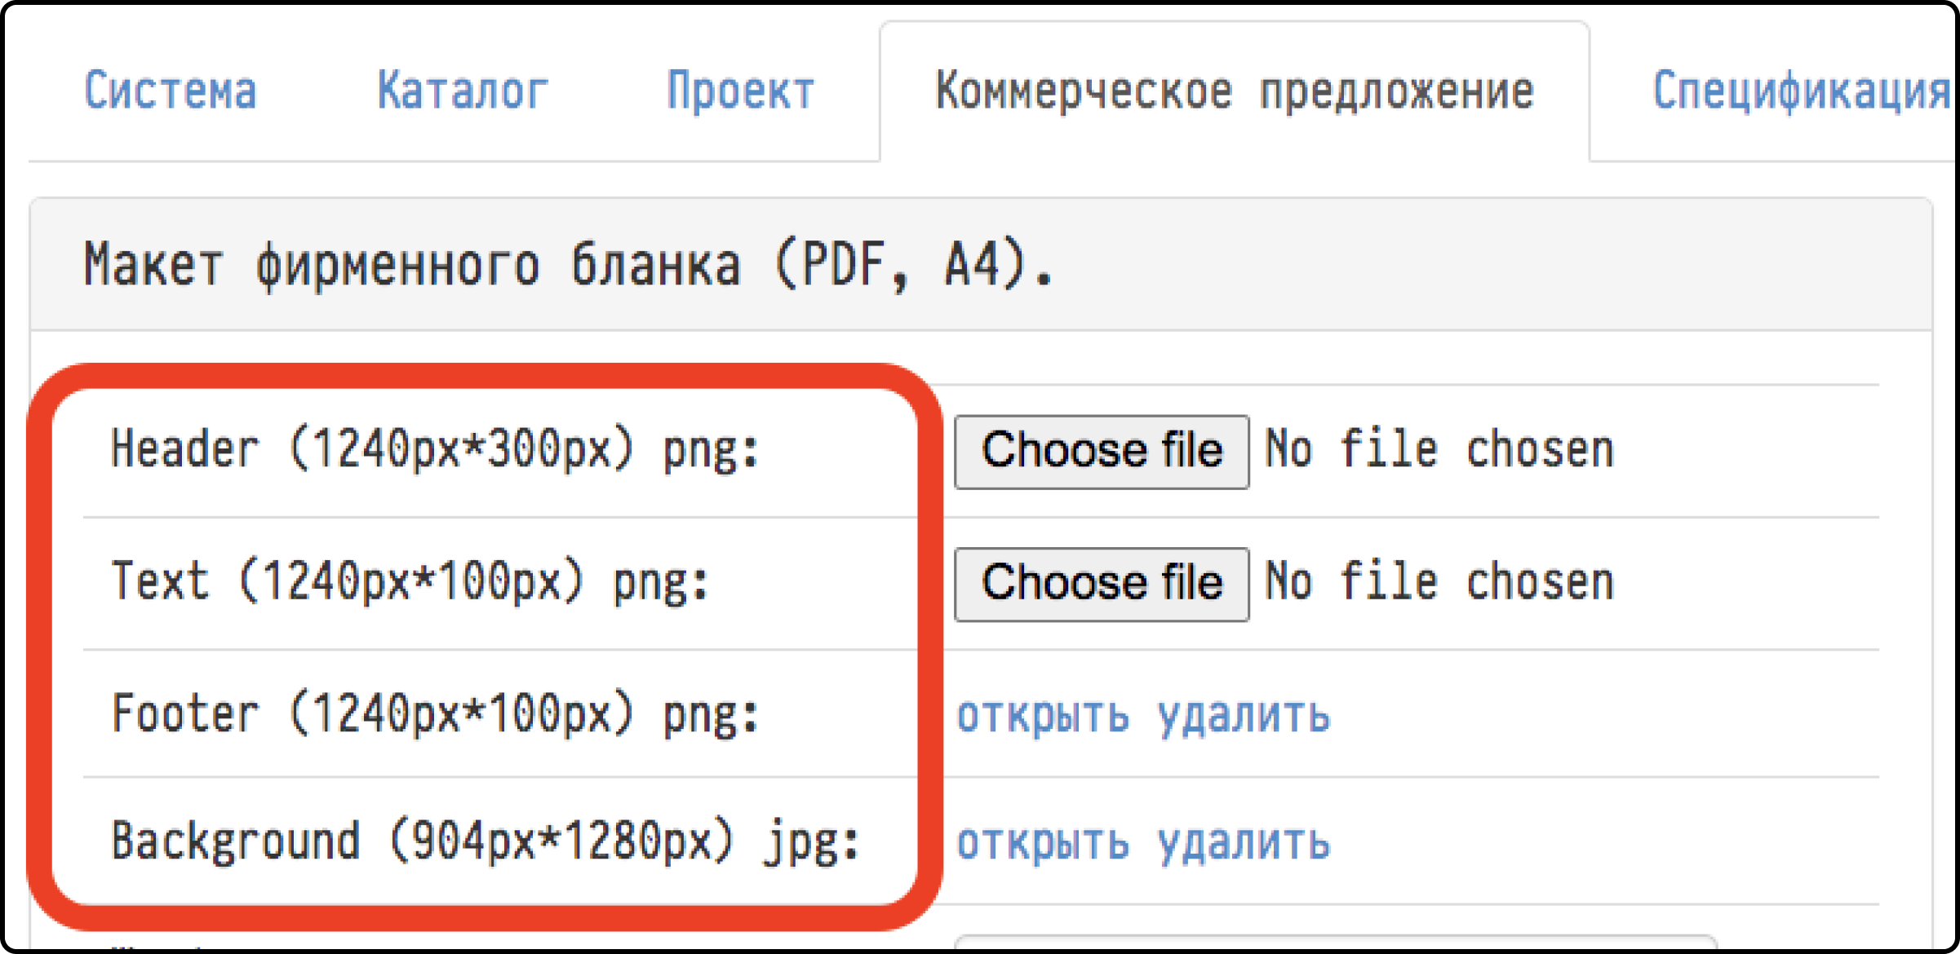1960x954 pixels.
Task: Switch to the Каталог tab
Action: pos(462,91)
